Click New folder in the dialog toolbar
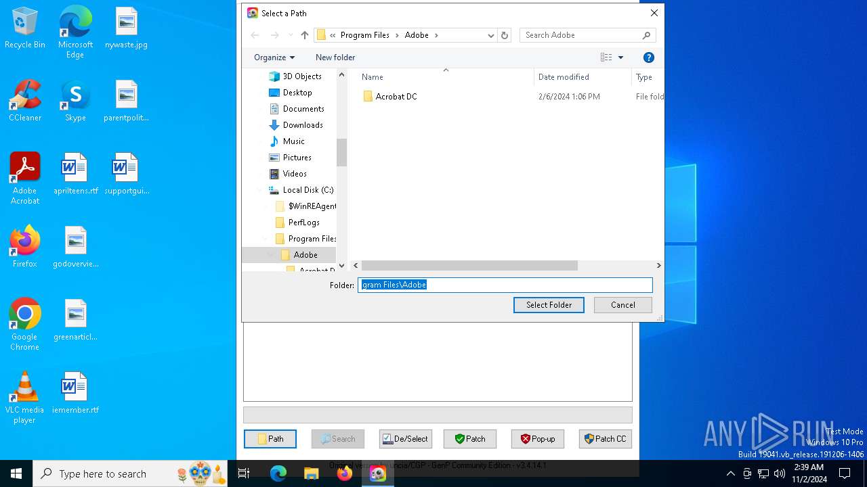The image size is (867, 487). tap(335, 57)
